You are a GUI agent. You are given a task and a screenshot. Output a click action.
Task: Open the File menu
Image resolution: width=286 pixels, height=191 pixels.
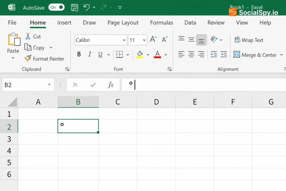point(12,22)
